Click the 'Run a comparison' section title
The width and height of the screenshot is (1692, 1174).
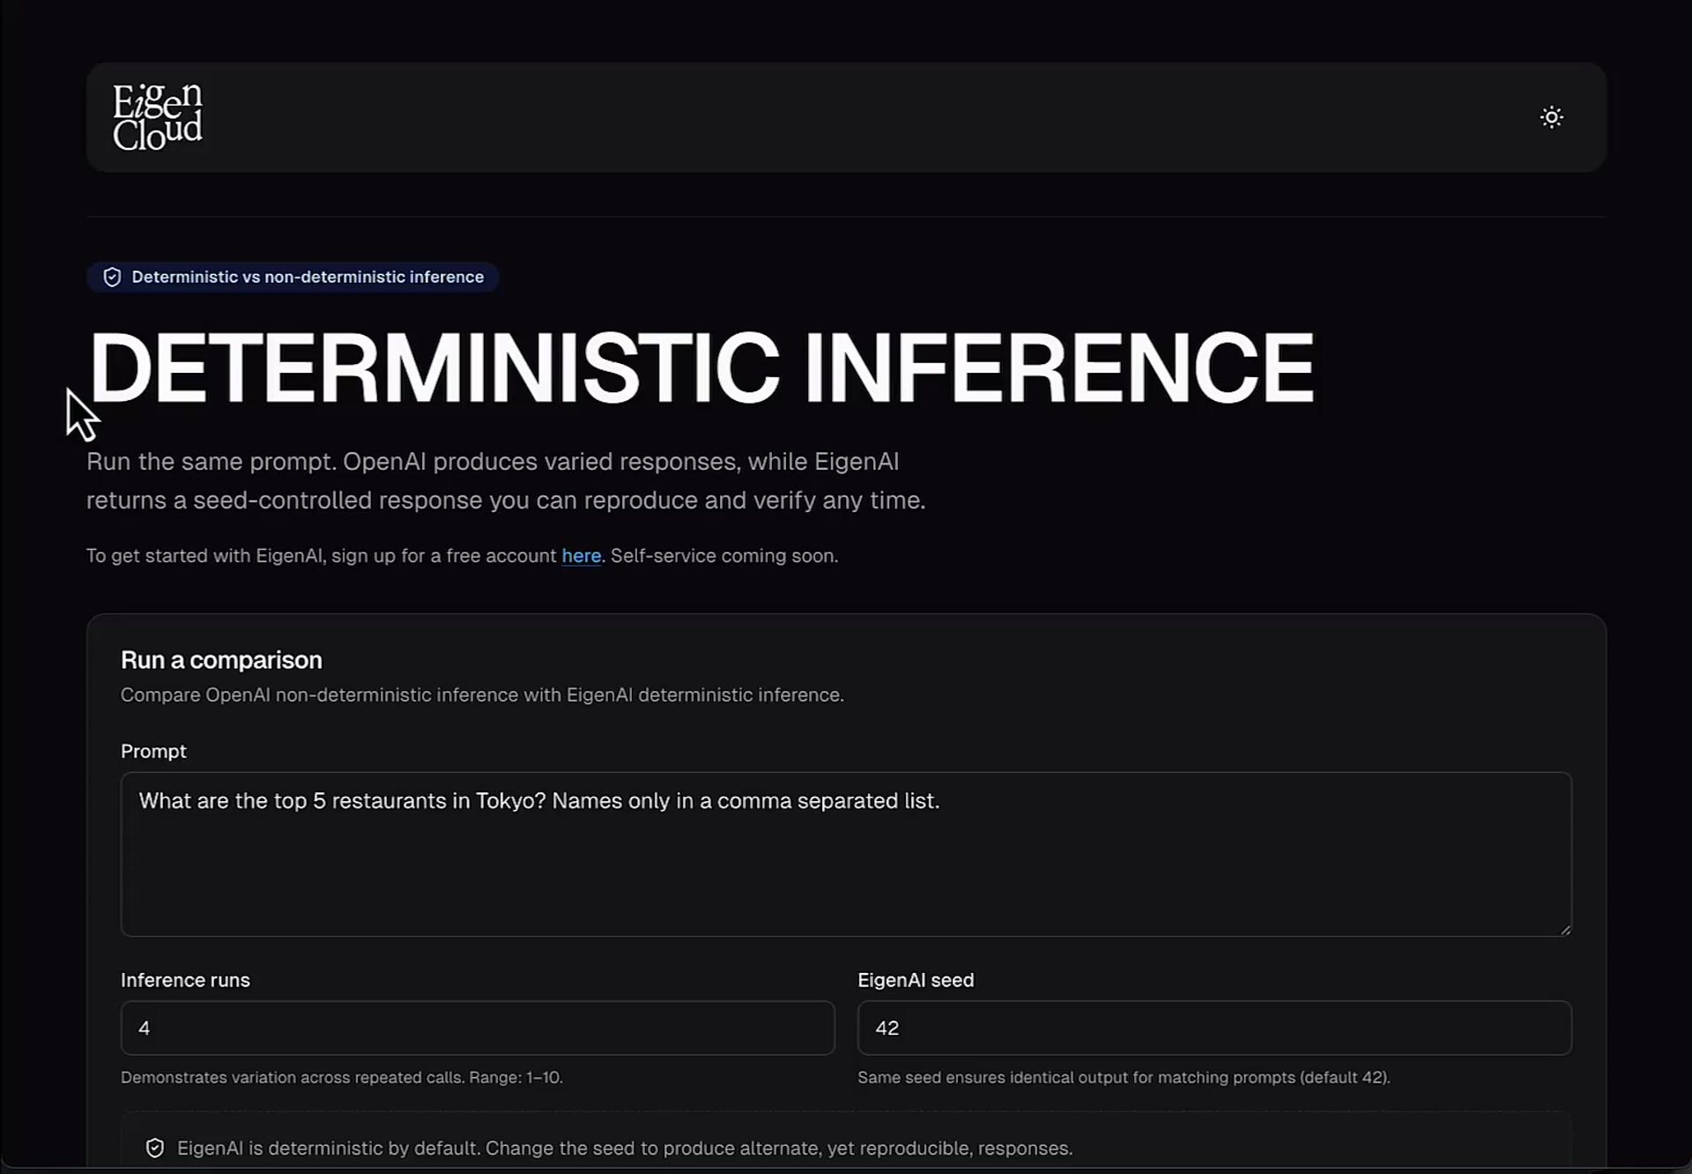pyautogui.click(x=221, y=660)
